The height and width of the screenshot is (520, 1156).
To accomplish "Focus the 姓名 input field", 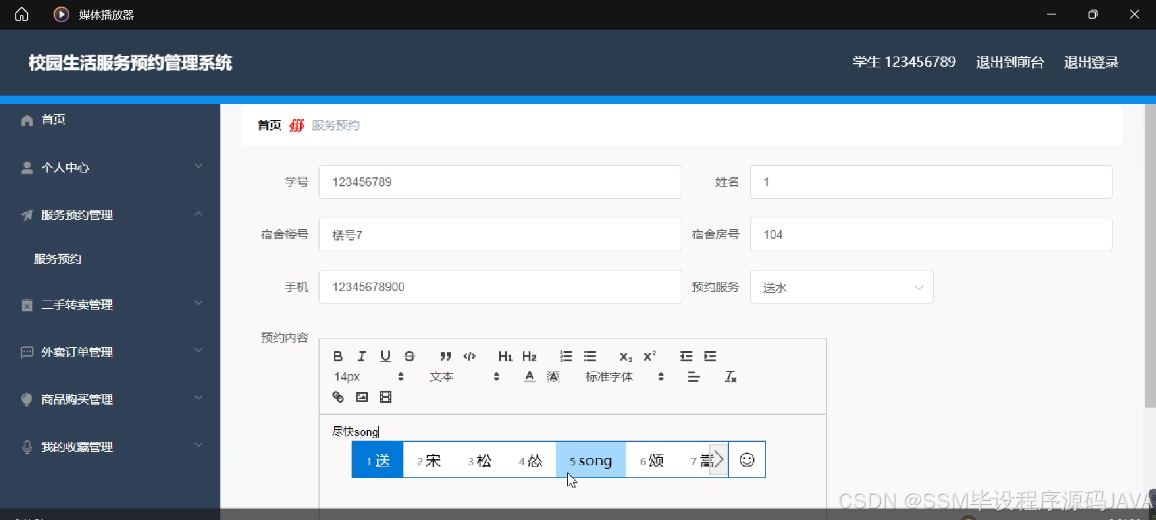I will tap(931, 182).
